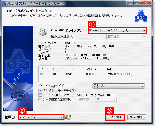Viewport: 155px width, 126px height.
Task: Open the disabled 読み込み速度 speed dropdown
Action: pos(126,36)
